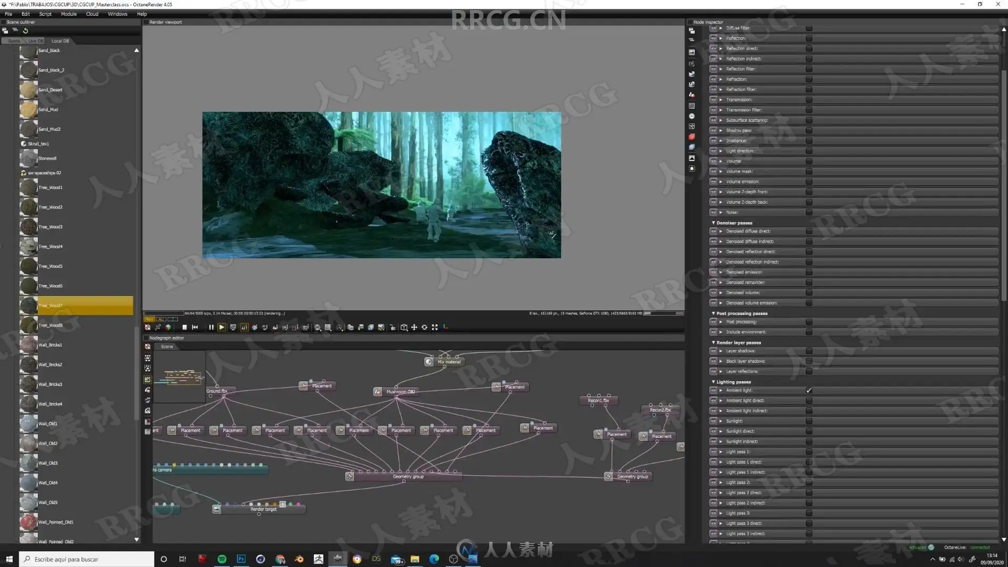This screenshot has width=1008, height=567.
Task: Pause the rendering
Action: point(211,327)
